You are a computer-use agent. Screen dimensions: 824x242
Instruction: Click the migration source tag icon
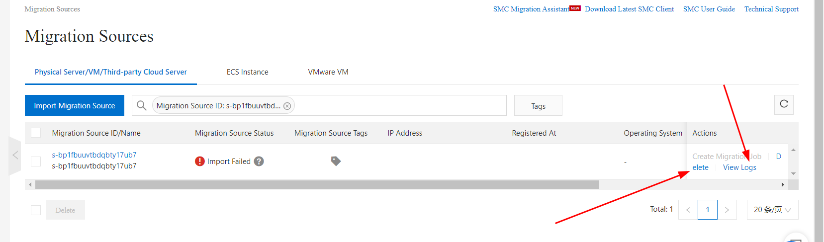point(336,161)
